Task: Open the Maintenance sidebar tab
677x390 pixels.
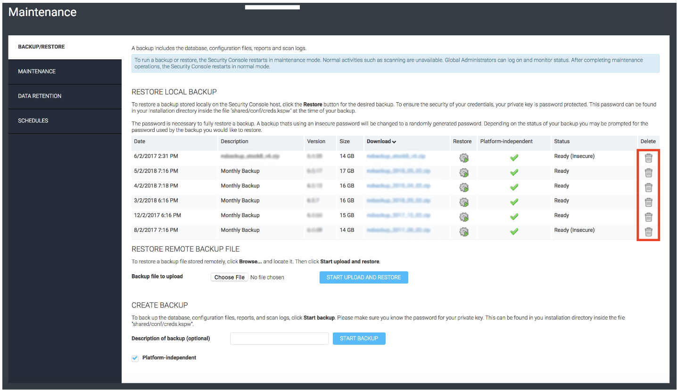Action: (37, 72)
